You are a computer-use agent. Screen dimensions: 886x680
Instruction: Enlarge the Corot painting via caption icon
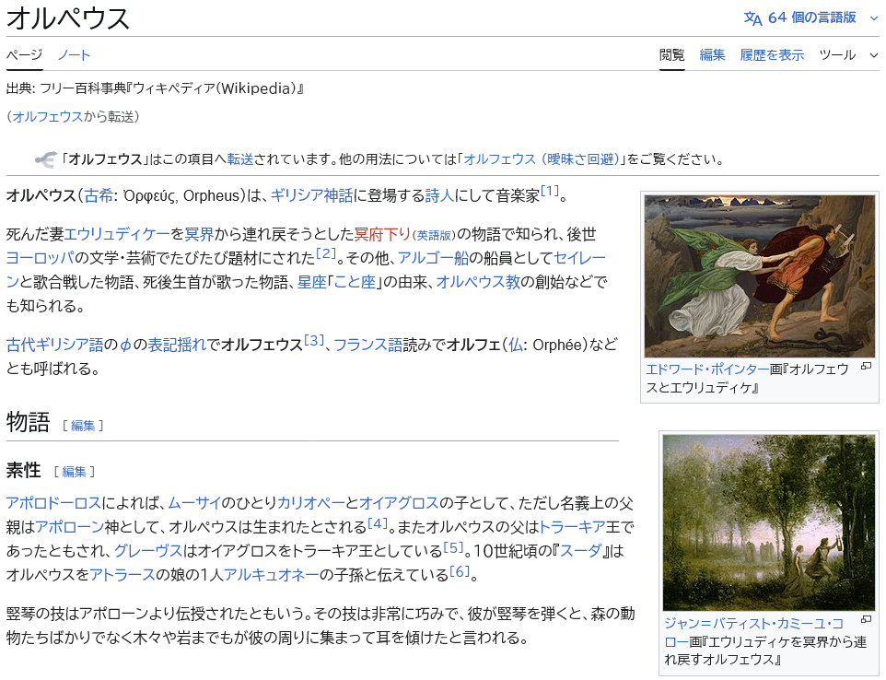[866, 619]
